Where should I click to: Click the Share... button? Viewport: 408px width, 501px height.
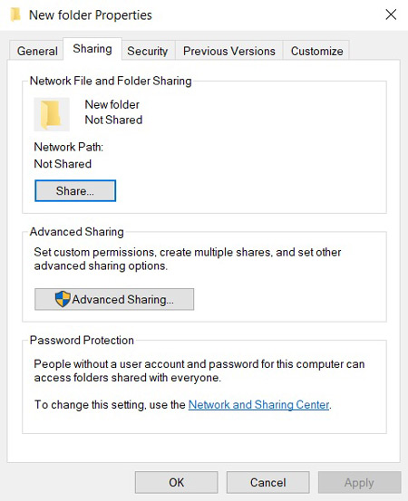click(x=75, y=191)
